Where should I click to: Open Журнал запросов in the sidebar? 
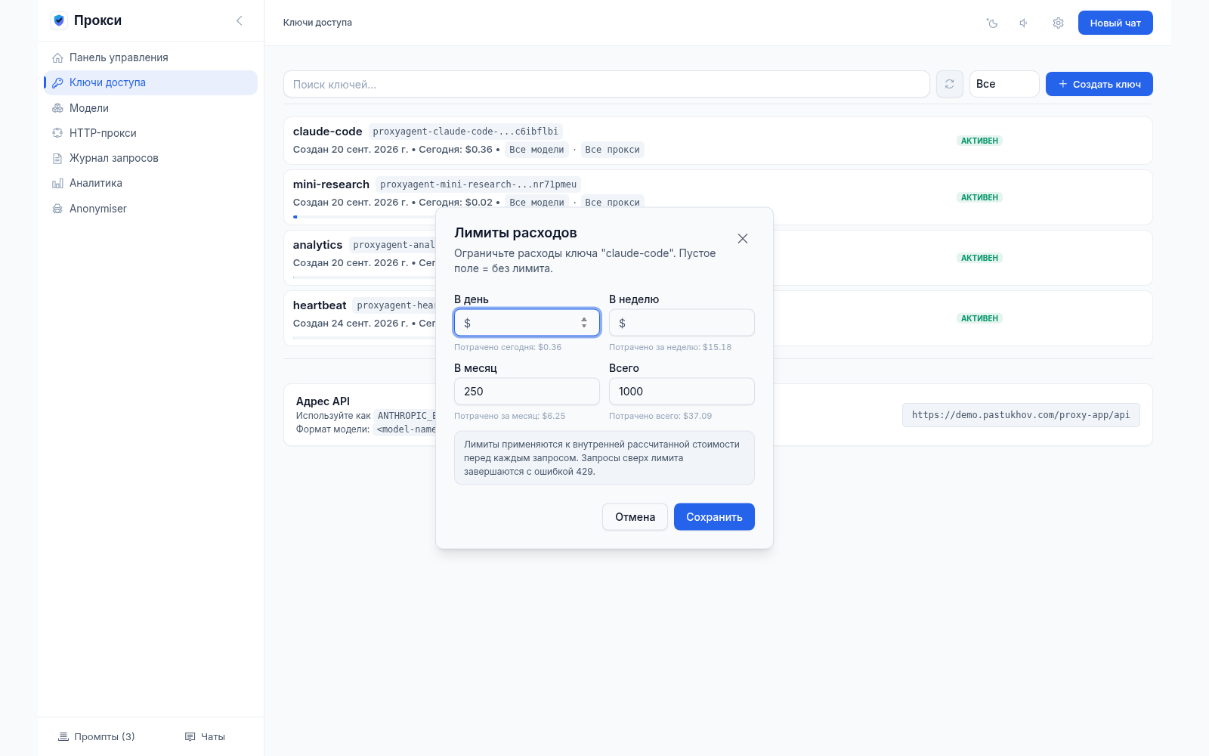point(150,158)
